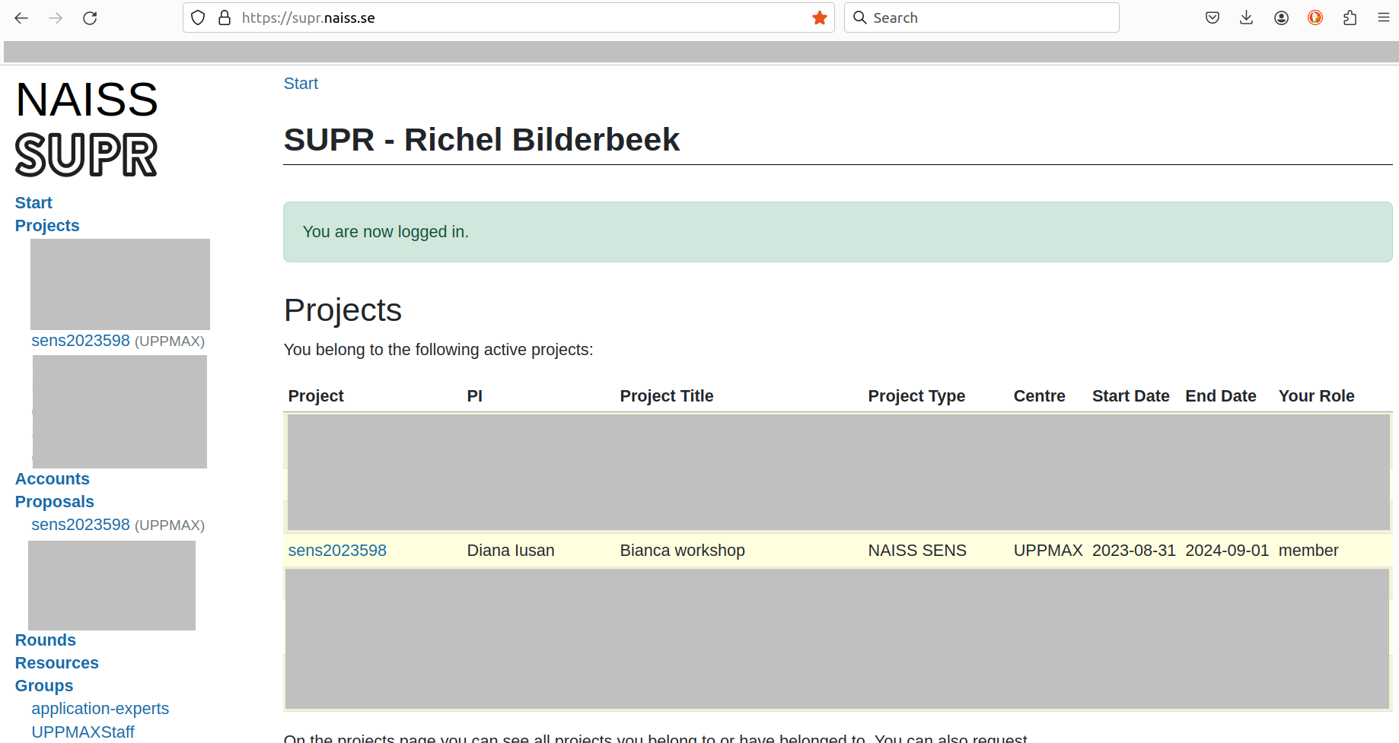Click the UPPMAX centre cell

[x=1048, y=551]
